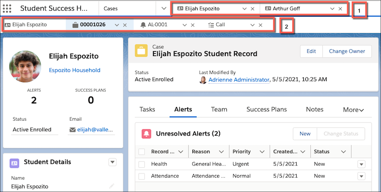Click the yellow Case briefcase icon
Image resolution: width=381 pixels, height=192 pixels.
click(x=141, y=51)
